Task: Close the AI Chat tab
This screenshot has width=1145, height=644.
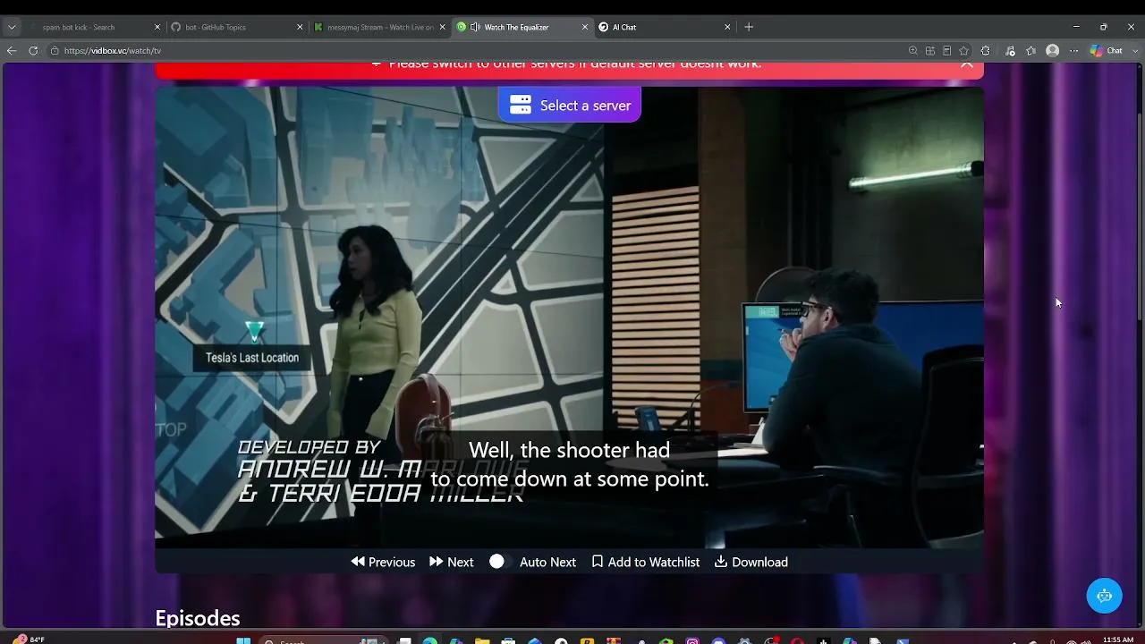Action: pyautogui.click(x=727, y=27)
